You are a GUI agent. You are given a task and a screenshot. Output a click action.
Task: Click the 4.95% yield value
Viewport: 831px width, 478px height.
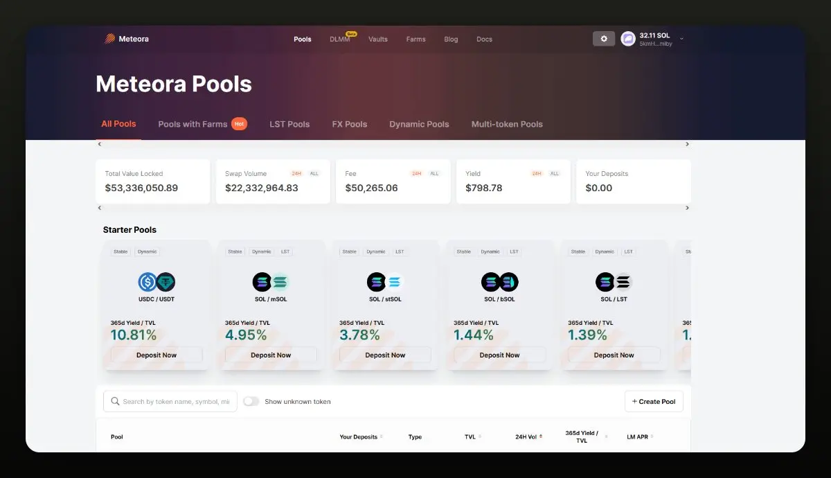[246, 335]
